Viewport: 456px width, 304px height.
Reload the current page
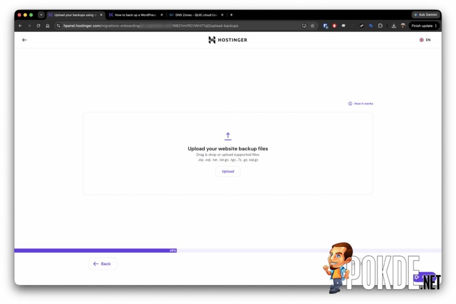tap(38, 25)
